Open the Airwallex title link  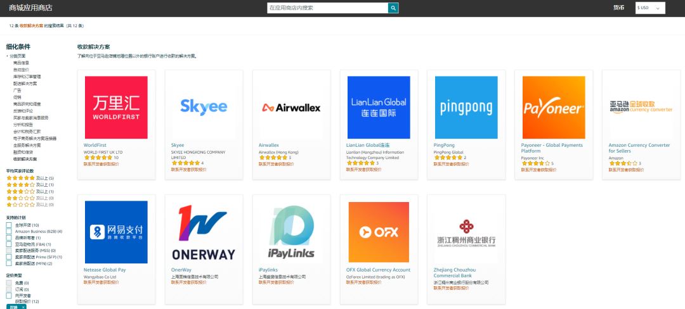click(269, 145)
